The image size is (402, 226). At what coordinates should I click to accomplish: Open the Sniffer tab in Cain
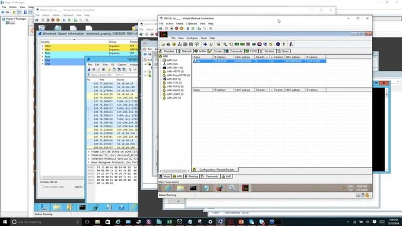200,51
